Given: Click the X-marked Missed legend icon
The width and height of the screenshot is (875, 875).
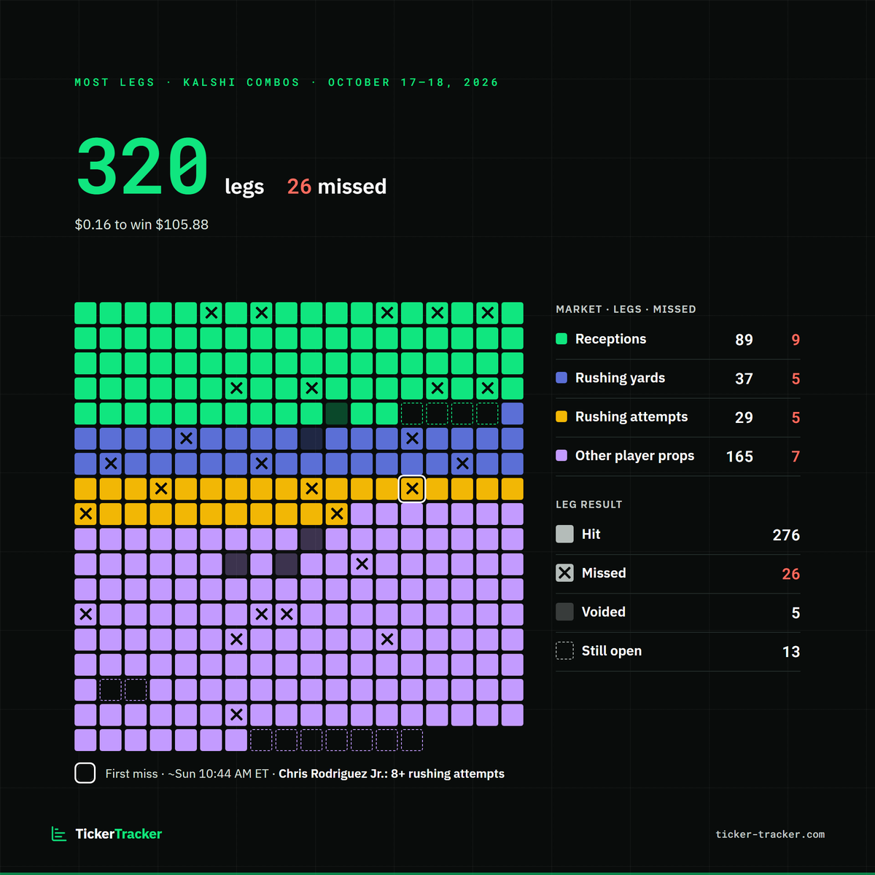Looking at the screenshot, I should 565,573.
